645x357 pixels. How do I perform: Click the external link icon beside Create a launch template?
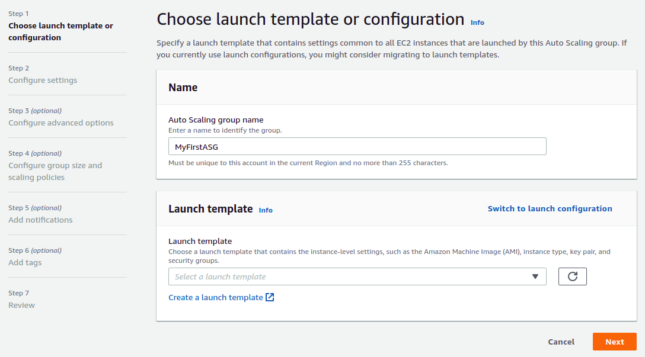270,297
